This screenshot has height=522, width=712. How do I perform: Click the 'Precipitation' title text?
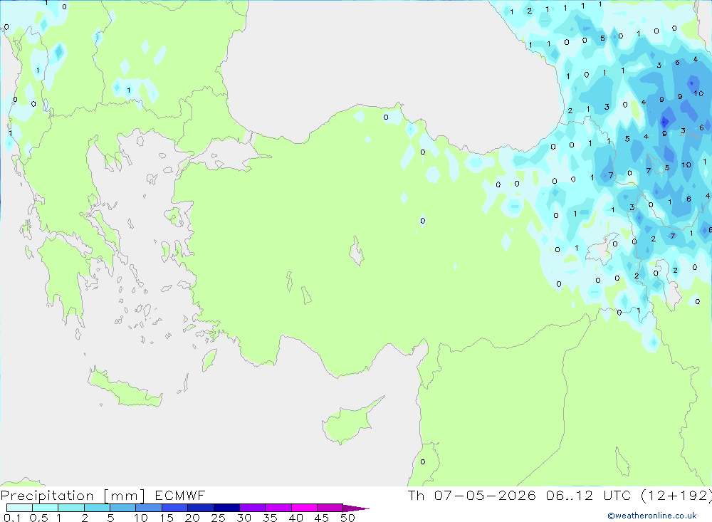47,496
